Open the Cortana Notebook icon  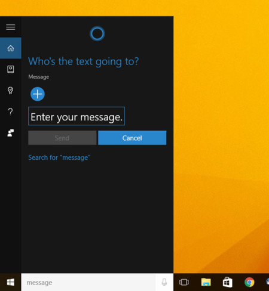(x=11, y=69)
